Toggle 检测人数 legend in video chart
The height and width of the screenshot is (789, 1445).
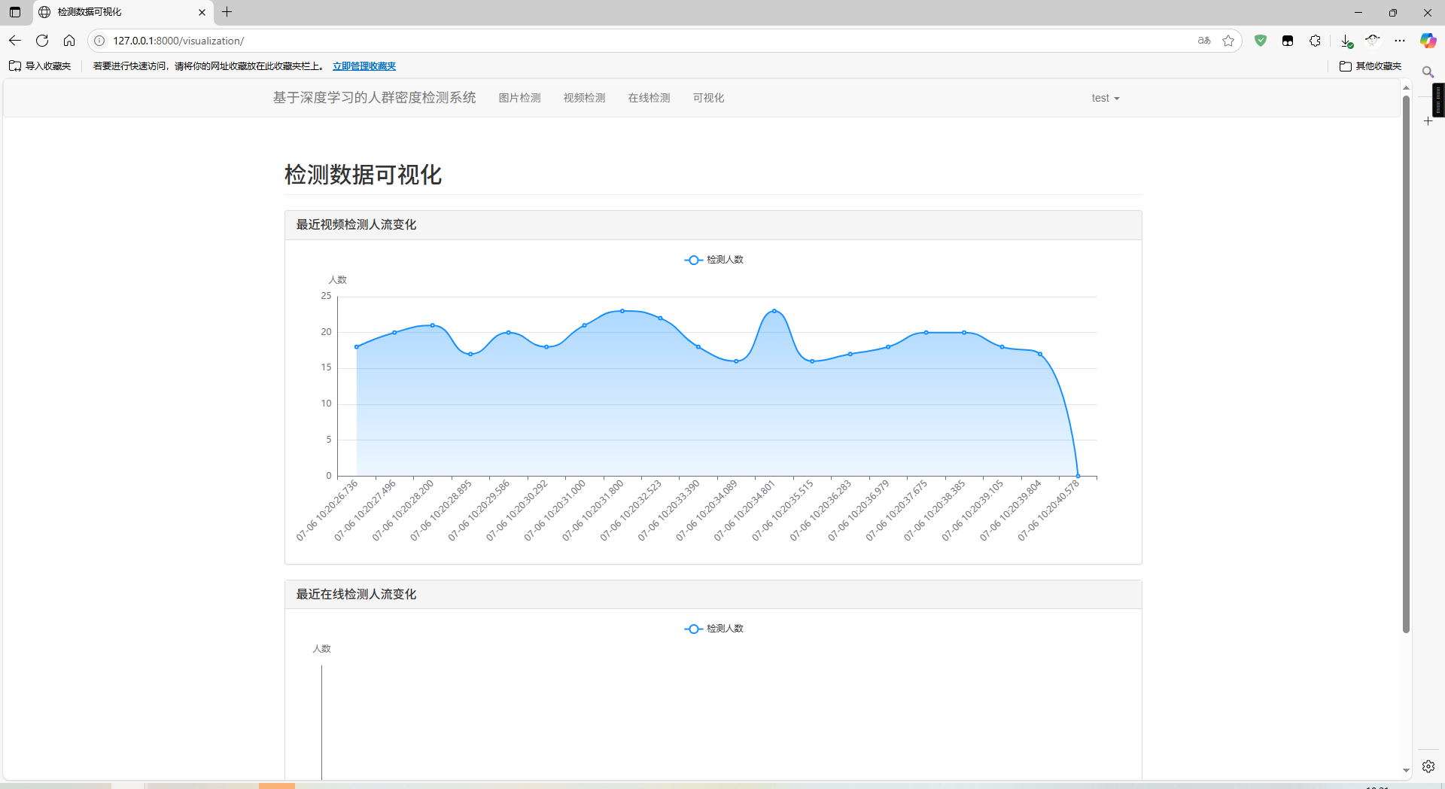coord(713,260)
